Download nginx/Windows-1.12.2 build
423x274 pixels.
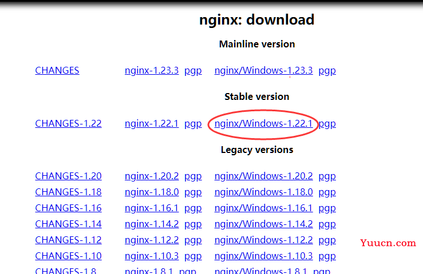coord(263,240)
